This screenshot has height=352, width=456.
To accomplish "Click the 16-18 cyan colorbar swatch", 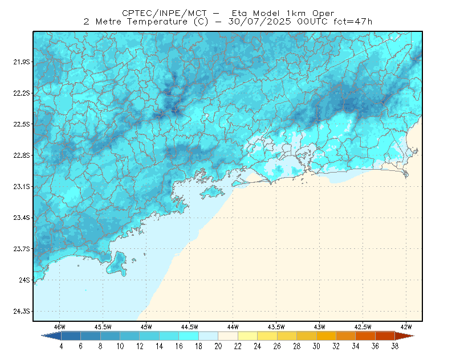I will coord(189,336).
